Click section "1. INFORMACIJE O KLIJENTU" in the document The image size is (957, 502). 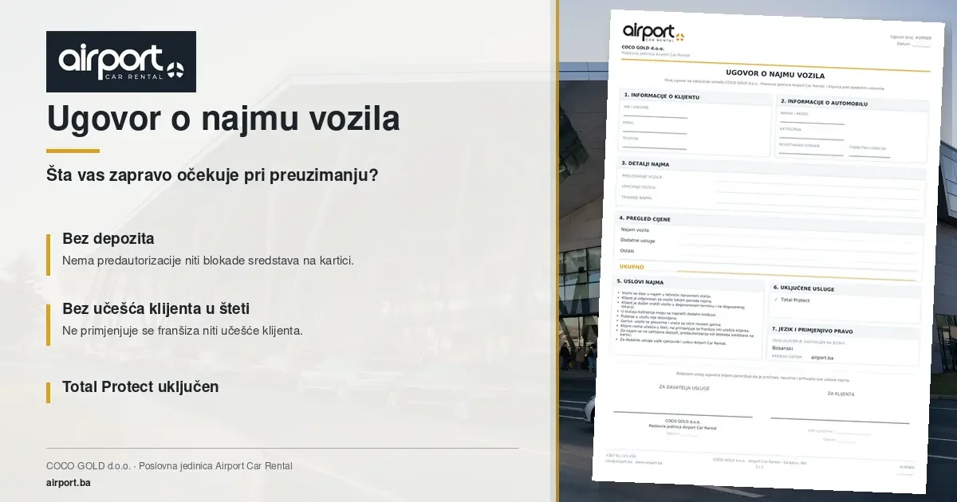662,96
